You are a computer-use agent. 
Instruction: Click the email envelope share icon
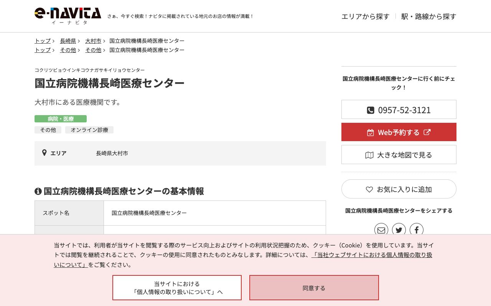click(x=381, y=230)
